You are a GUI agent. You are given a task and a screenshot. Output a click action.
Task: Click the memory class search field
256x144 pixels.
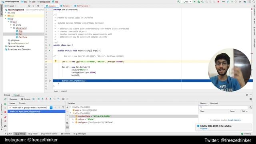point(223,107)
